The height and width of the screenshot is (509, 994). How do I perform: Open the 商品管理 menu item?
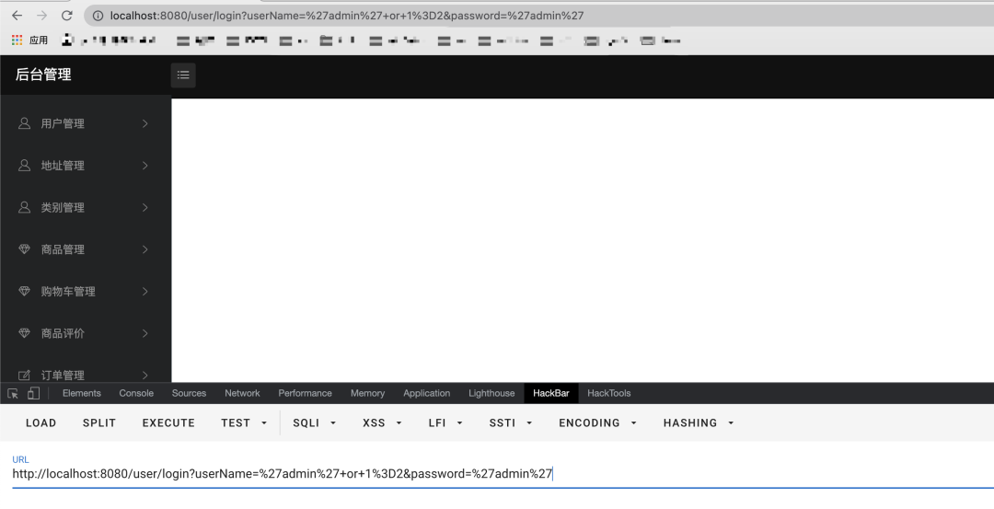[x=86, y=249]
